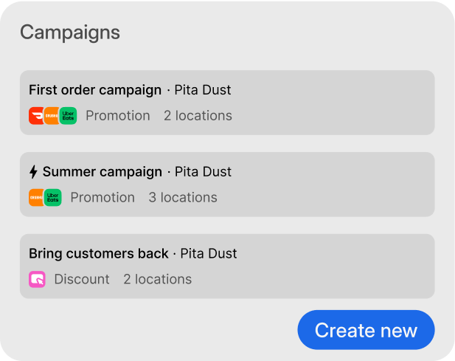Click the Discount label under Bring customers back
This screenshot has width=455, height=361.
82,280
